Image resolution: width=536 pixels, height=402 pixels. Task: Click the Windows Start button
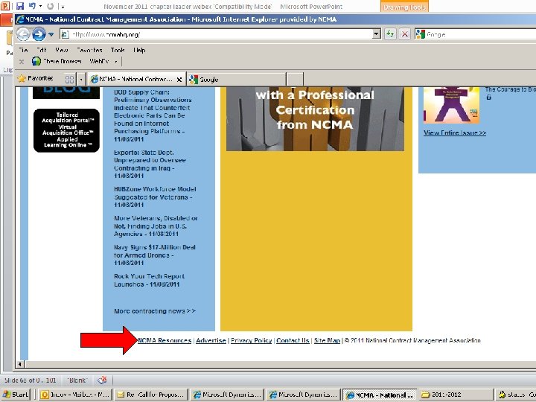(x=16, y=395)
